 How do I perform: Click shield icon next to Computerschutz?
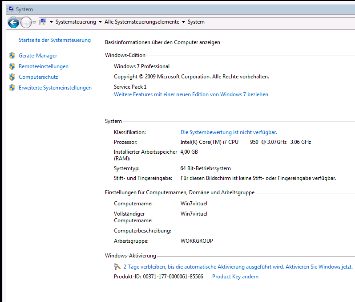12,77
